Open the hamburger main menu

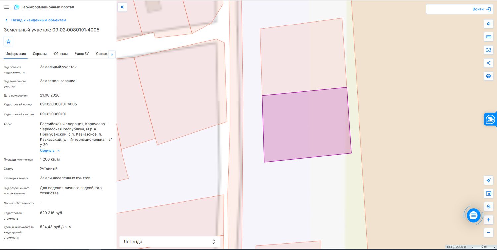[6, 7]
